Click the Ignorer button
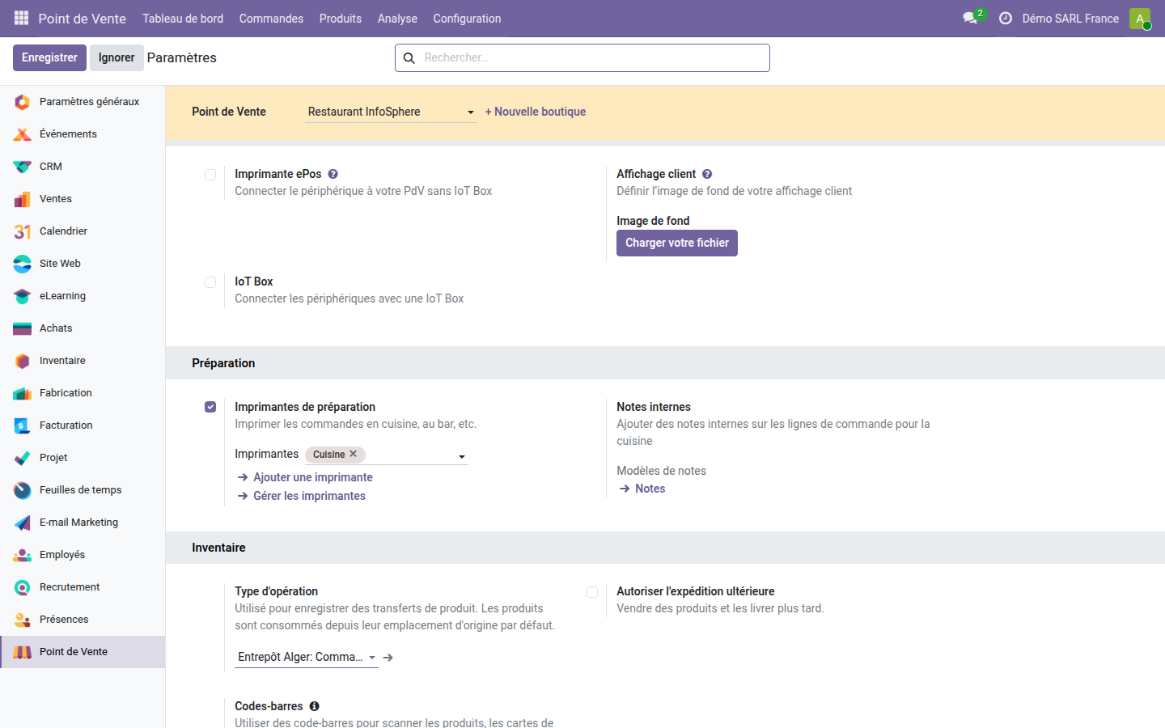The image size is (1165, 728). coord(116,57)
